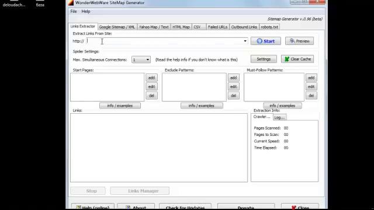This screenshot has width=374, height=210.
Task: Show info / examples for Exclude Patterns
Action: (x=202, y=106)
